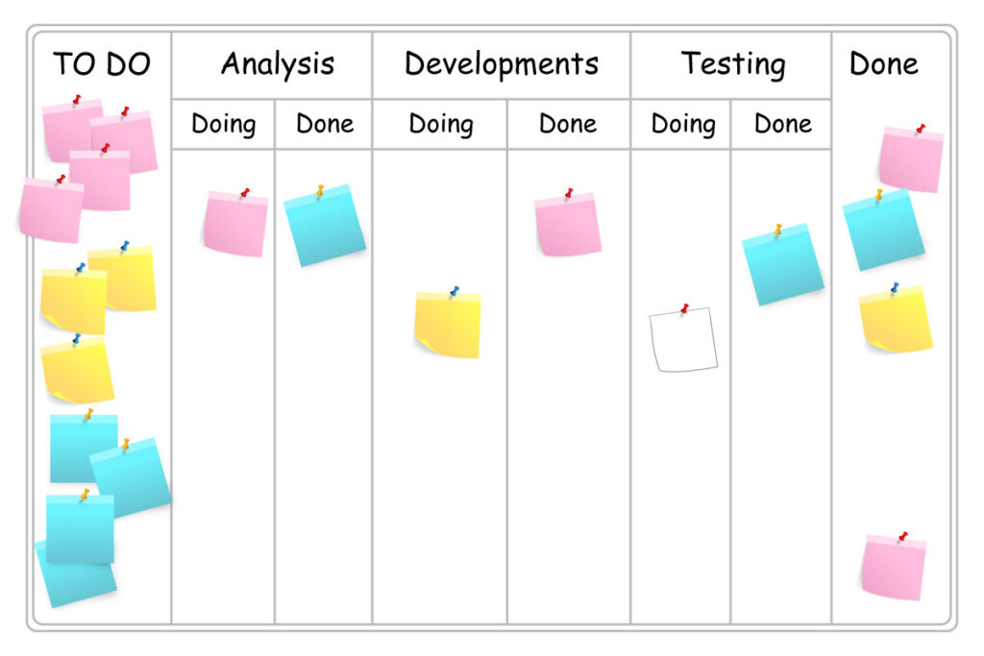This screenshot has height=656, width=984.
Task: Click the top pink note in final Done column
Action: (911, 160)
